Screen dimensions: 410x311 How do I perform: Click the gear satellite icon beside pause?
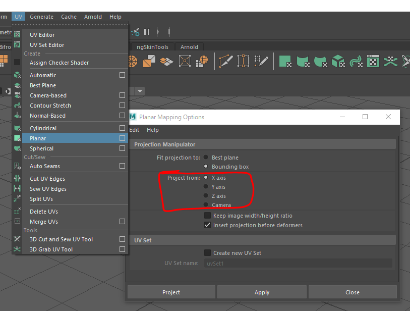136,32
